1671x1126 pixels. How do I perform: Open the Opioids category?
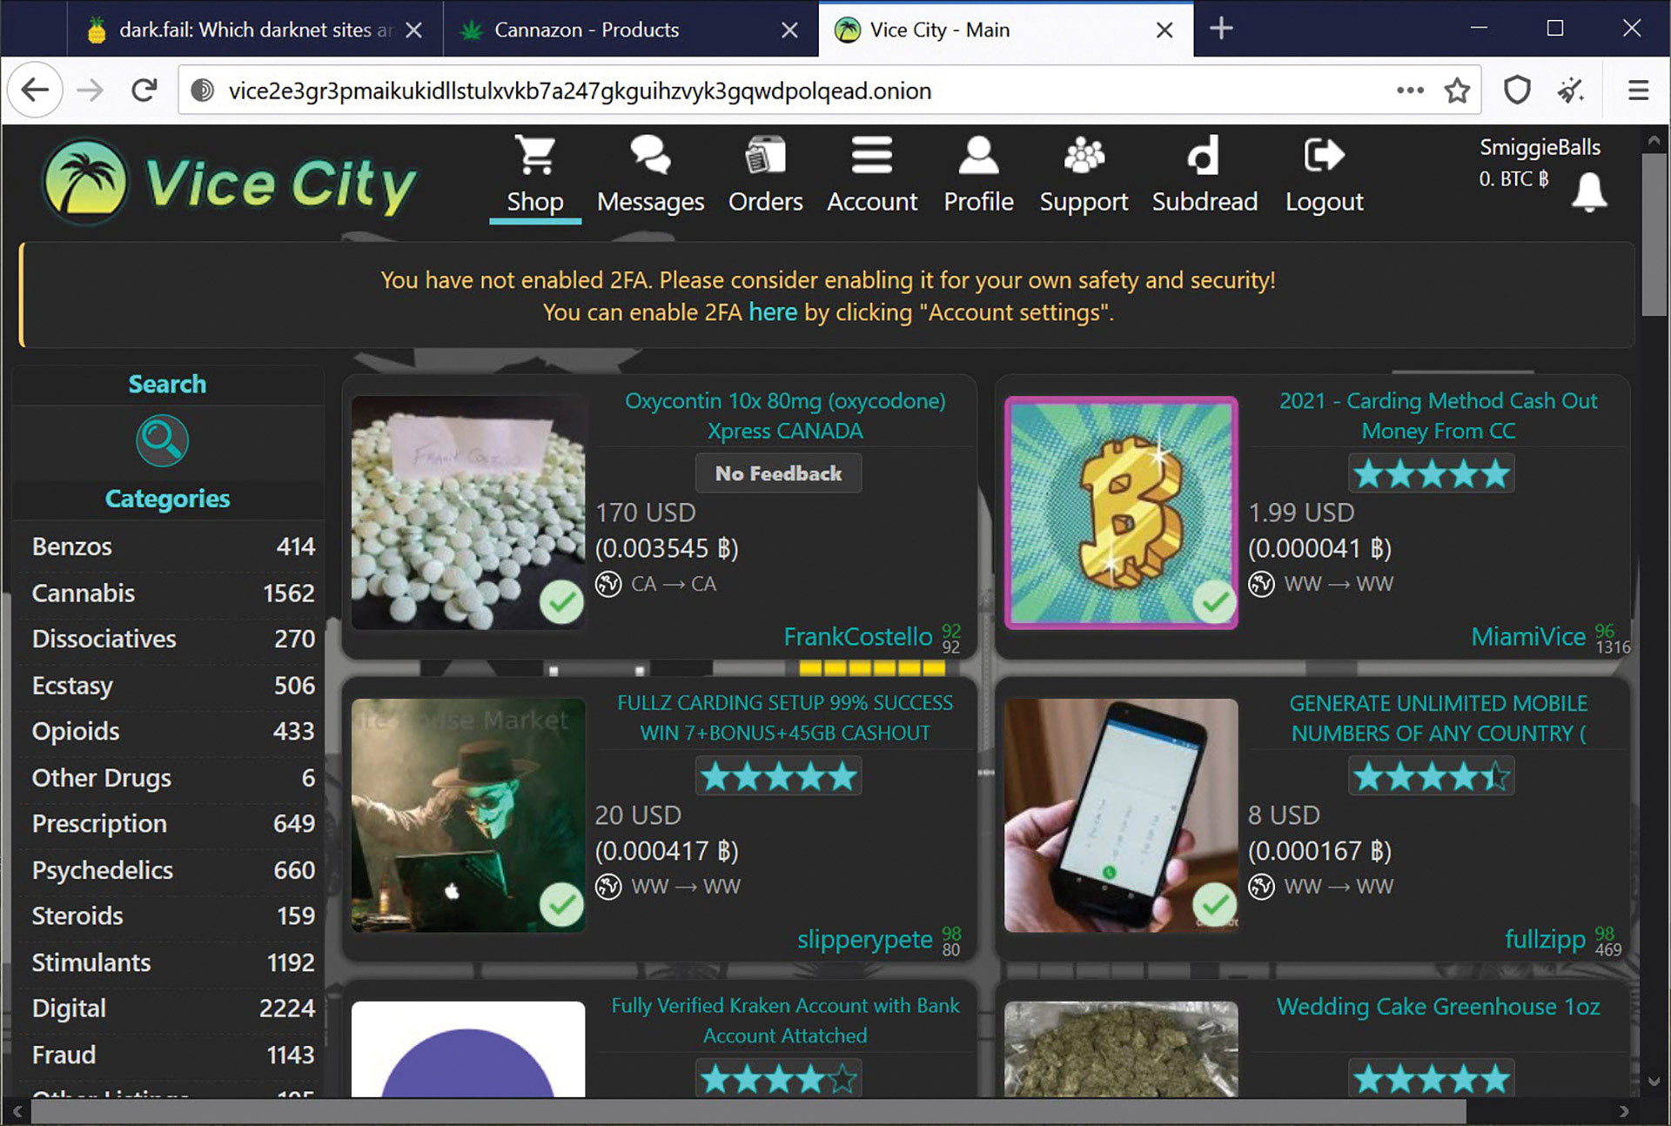(172, 731)
